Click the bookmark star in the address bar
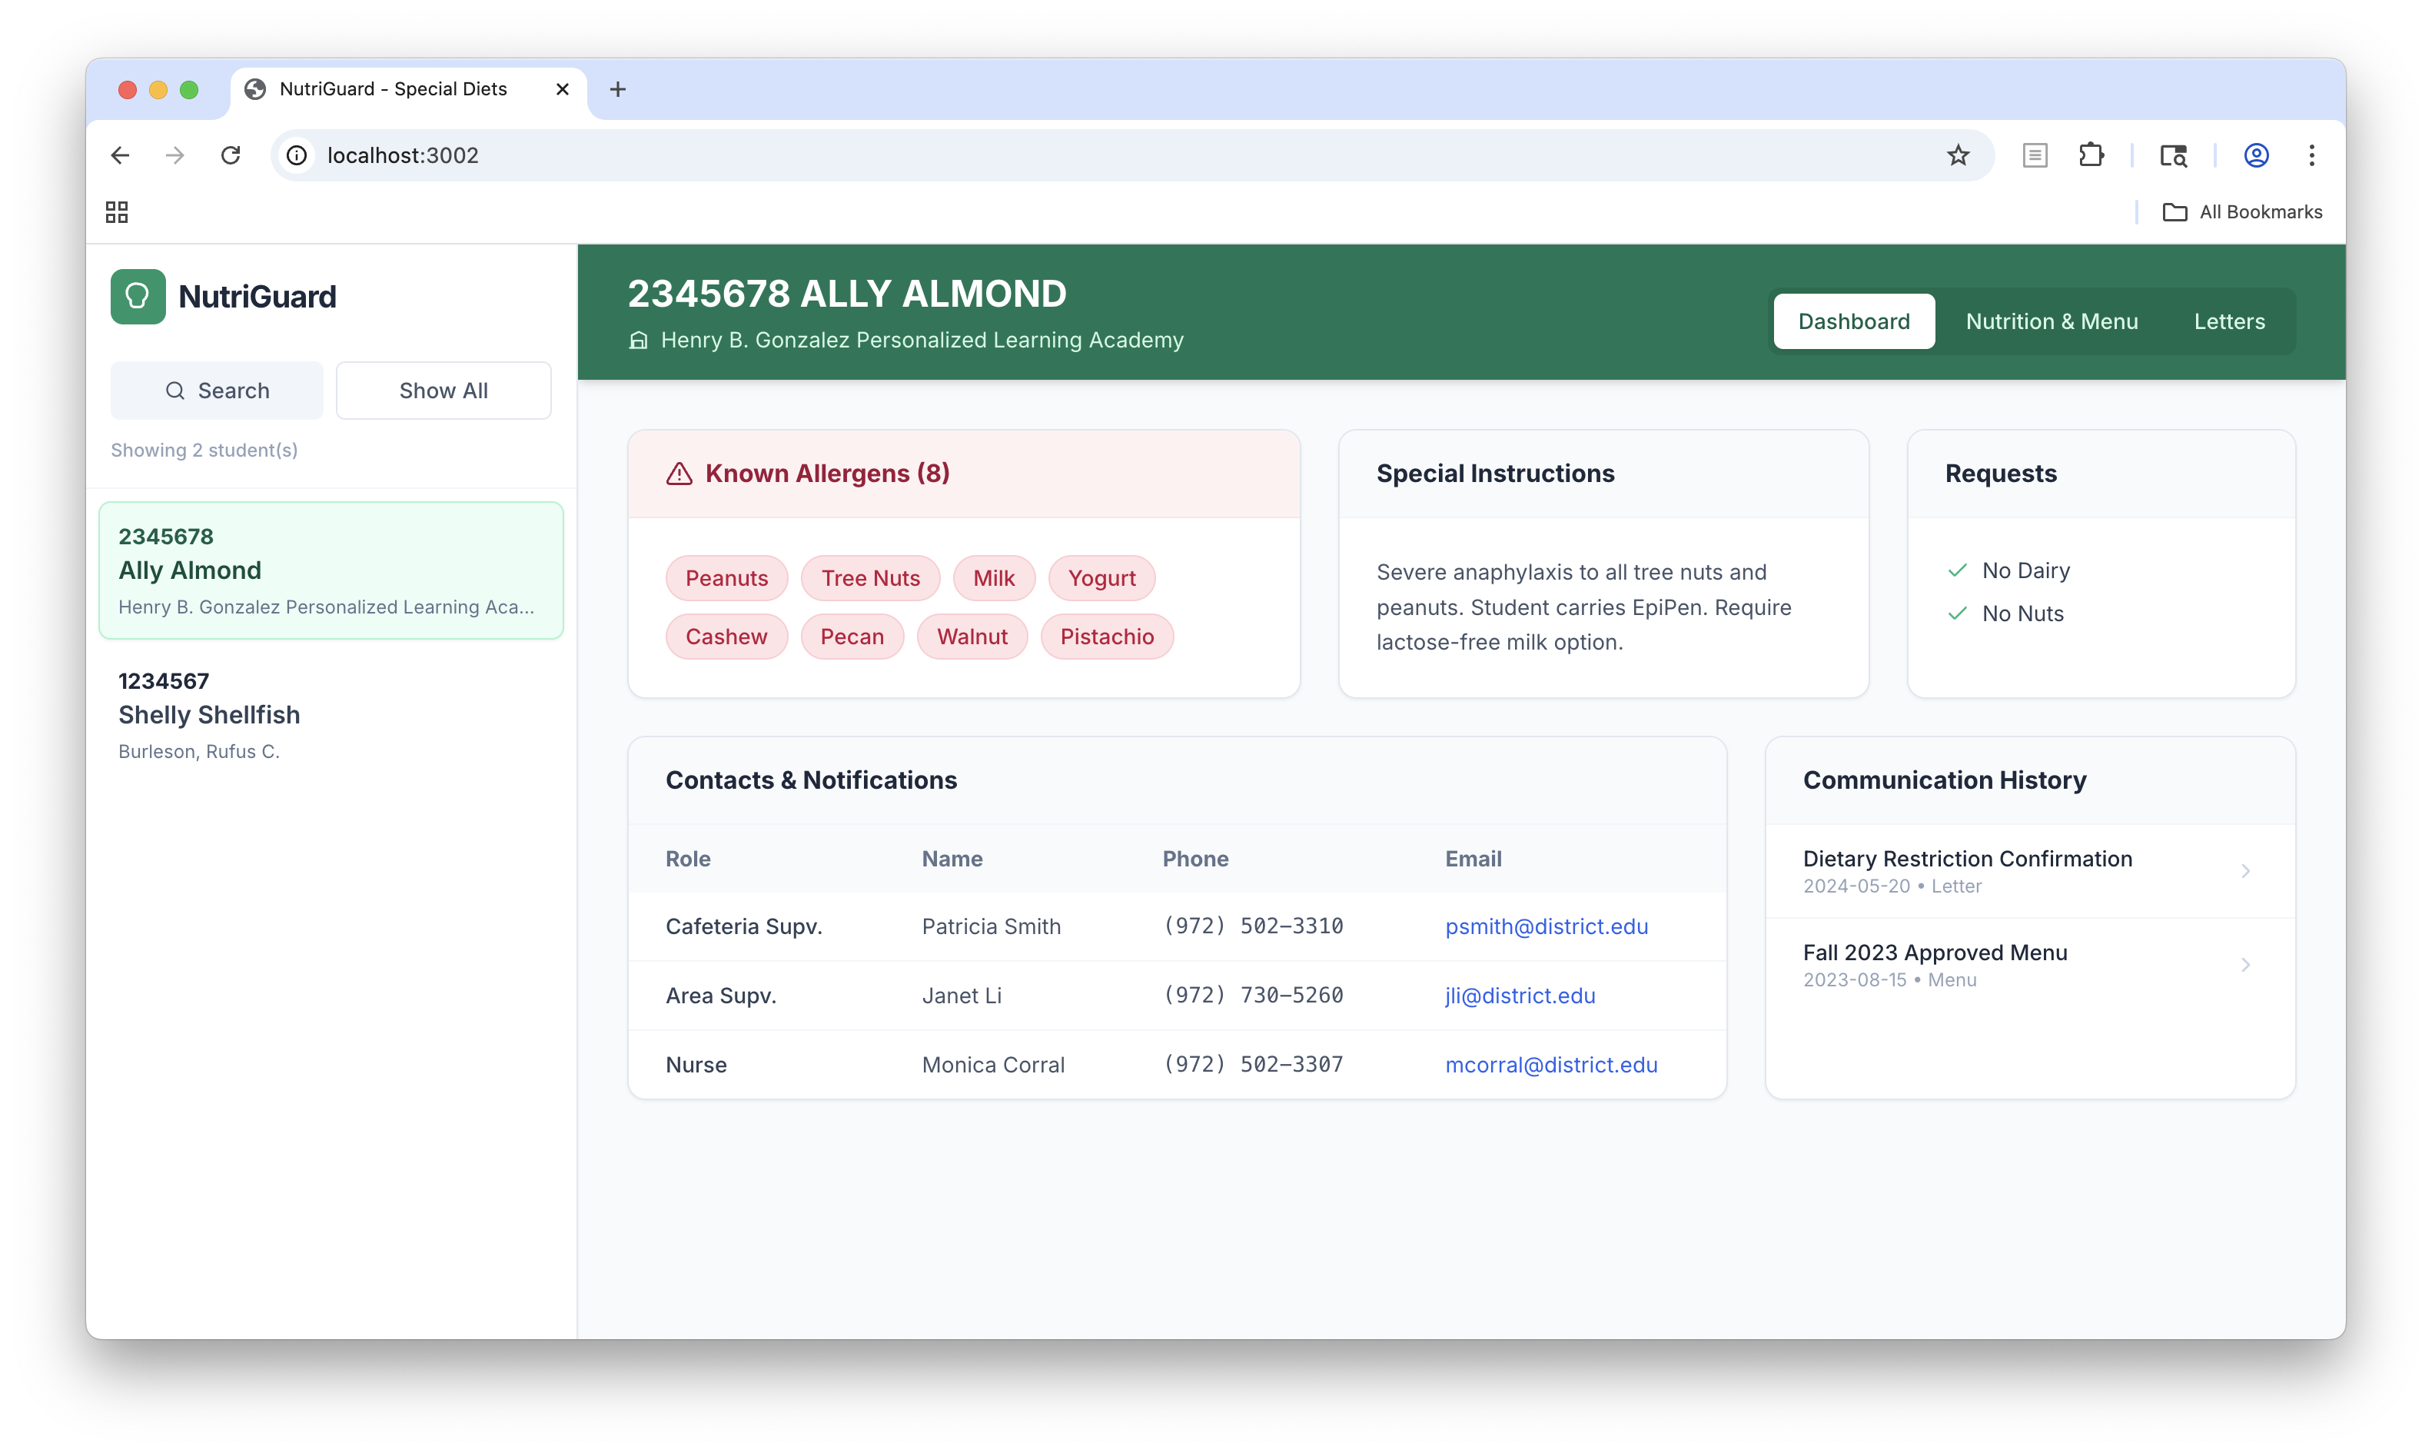This screenshot has height=1453, width=2432. pos(1959,155)
